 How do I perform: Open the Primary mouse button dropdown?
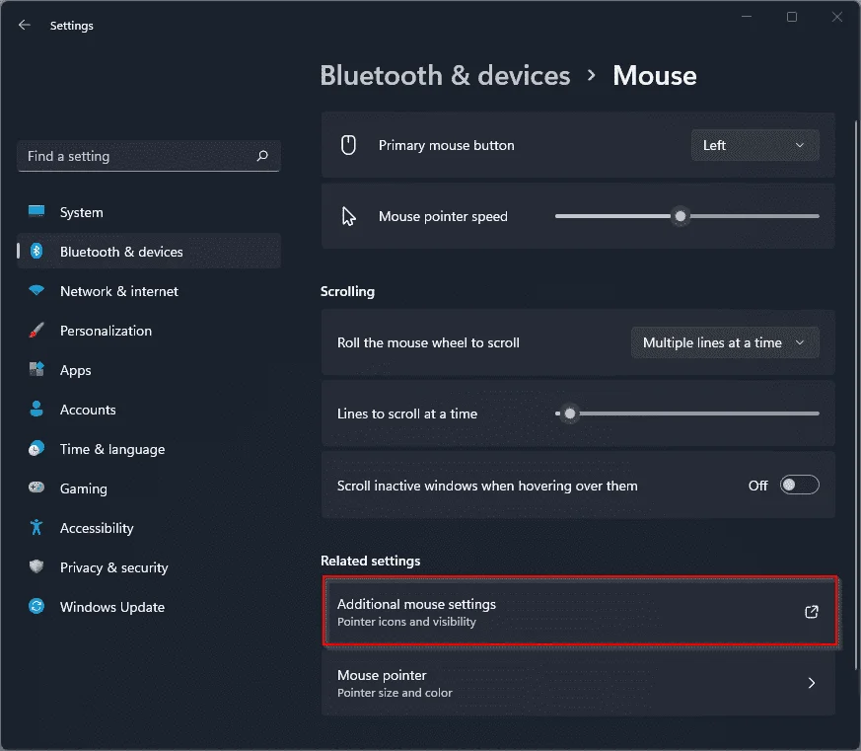[755, 145]
